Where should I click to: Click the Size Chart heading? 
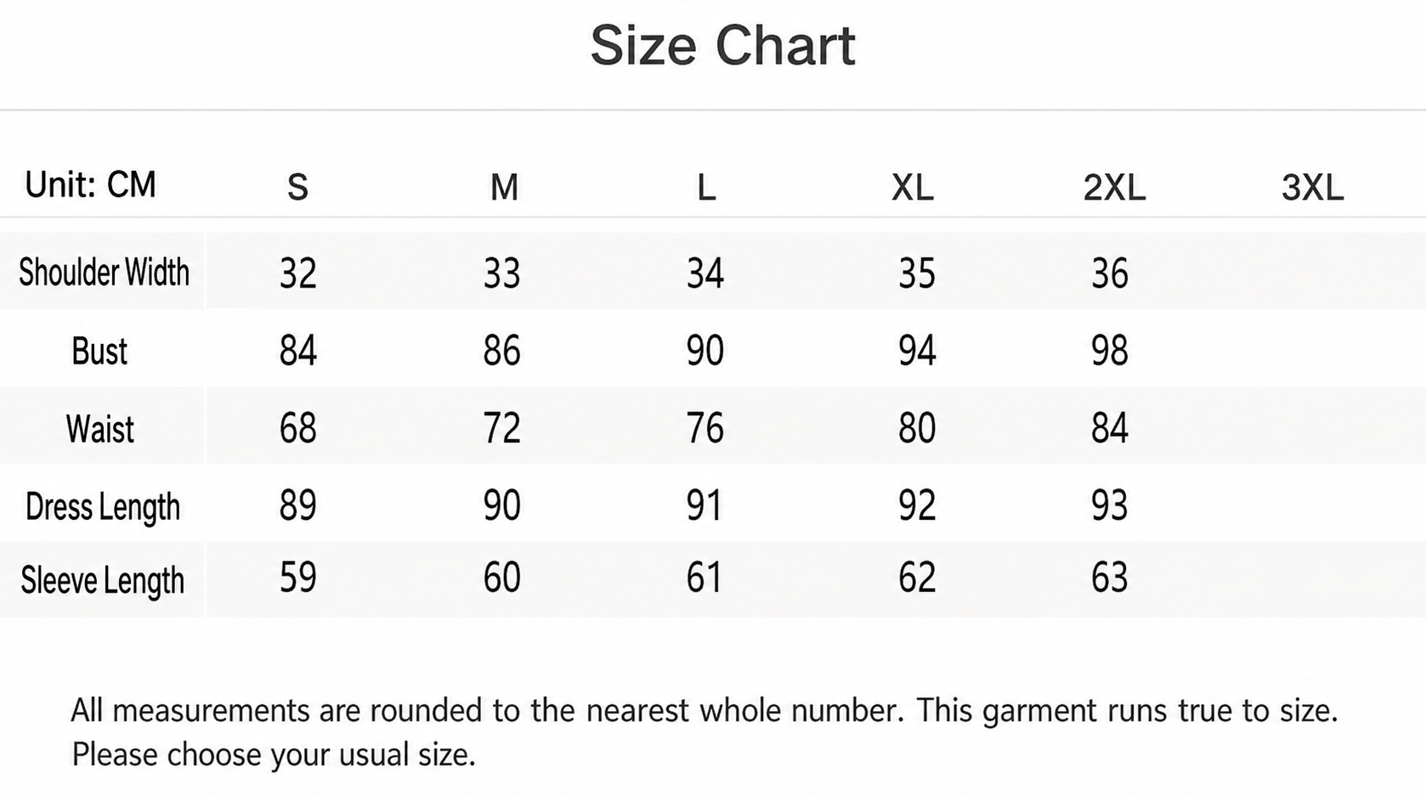click(x=722, y=45)
